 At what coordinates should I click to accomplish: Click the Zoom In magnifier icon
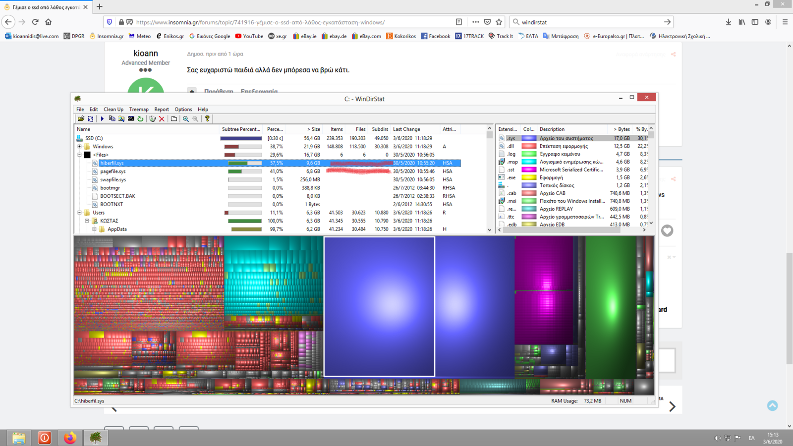click(x=186, y=119)
